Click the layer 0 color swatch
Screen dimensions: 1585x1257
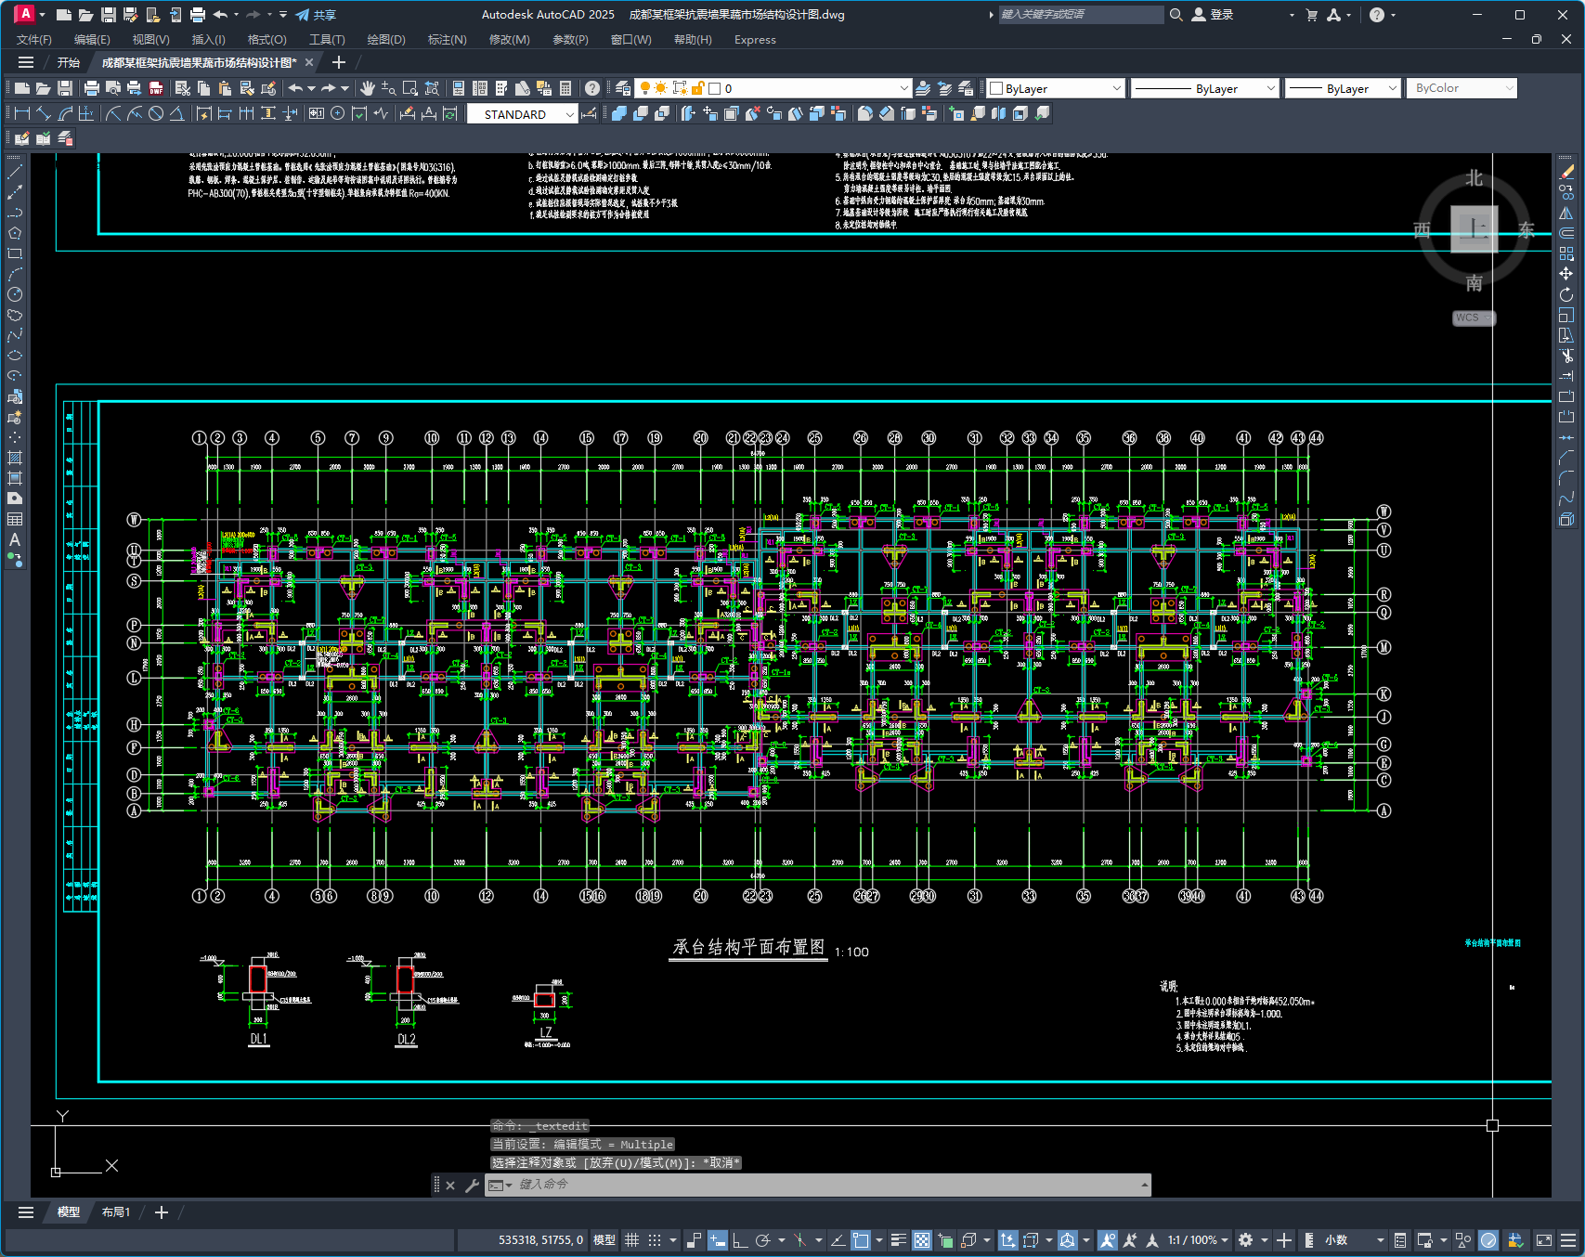click(715, 88)
